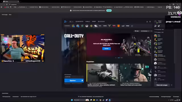Select the orange Black Ops 4 icon

pyautogui.click(x=119, y=26)
